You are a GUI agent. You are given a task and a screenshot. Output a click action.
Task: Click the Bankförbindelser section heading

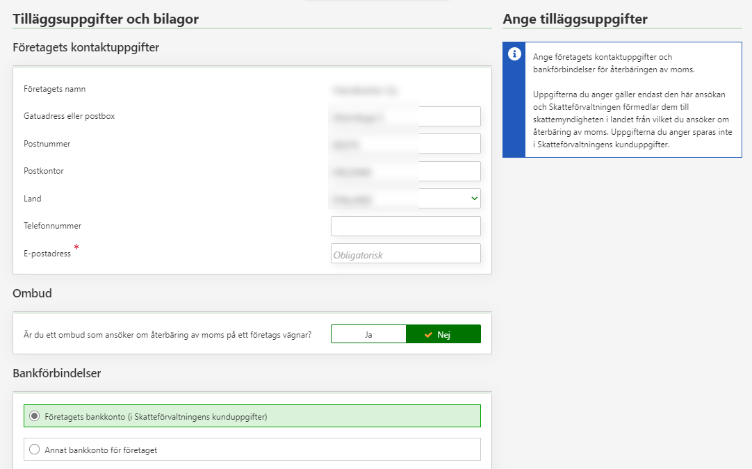pos(57,373)
